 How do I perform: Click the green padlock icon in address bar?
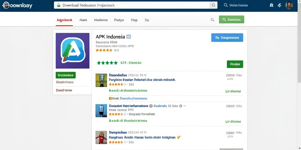click(59, 5)
